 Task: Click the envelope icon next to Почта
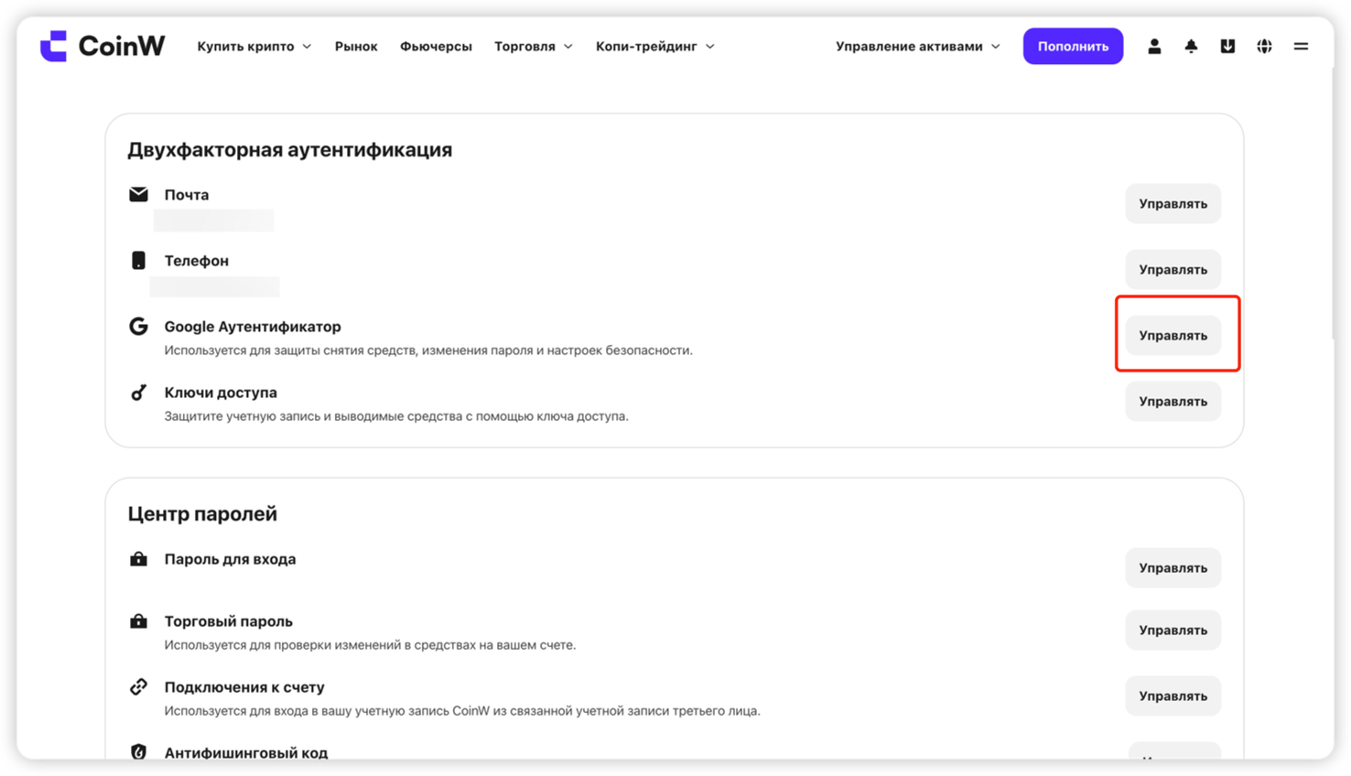pyautogui.click(x=138, y=194)
